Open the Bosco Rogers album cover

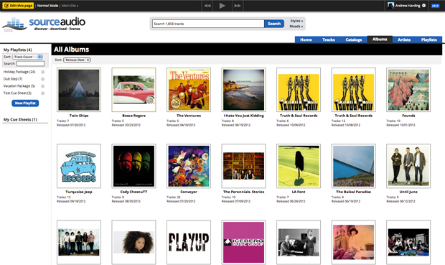pos(133,90)
